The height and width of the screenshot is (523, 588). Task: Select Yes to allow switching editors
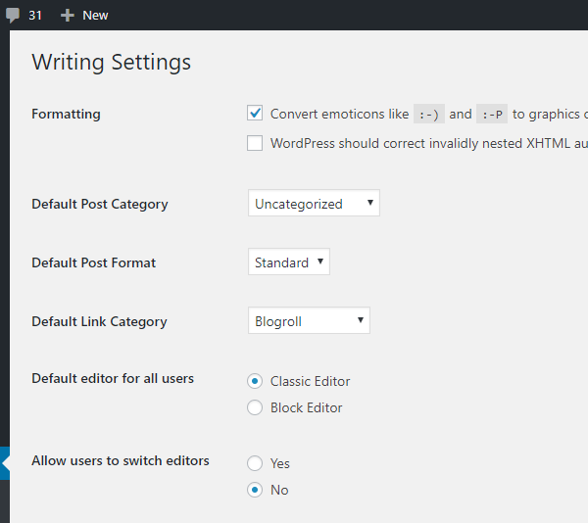(255, 463)
